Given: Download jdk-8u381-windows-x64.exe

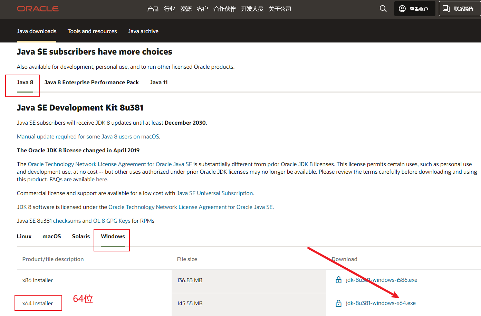Looking at the screenshot, I should [381, 303].
